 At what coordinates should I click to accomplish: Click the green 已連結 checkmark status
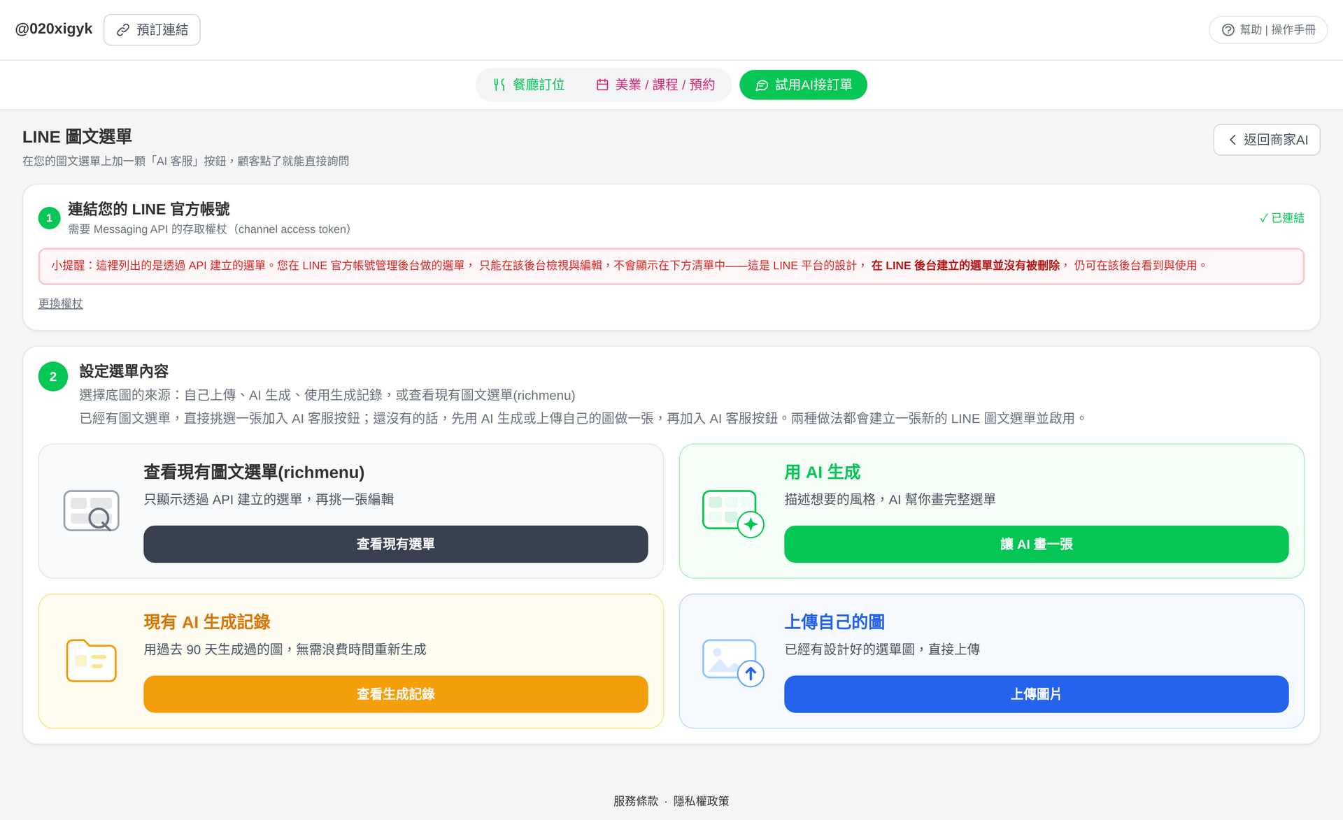(x=1281, y=218)
